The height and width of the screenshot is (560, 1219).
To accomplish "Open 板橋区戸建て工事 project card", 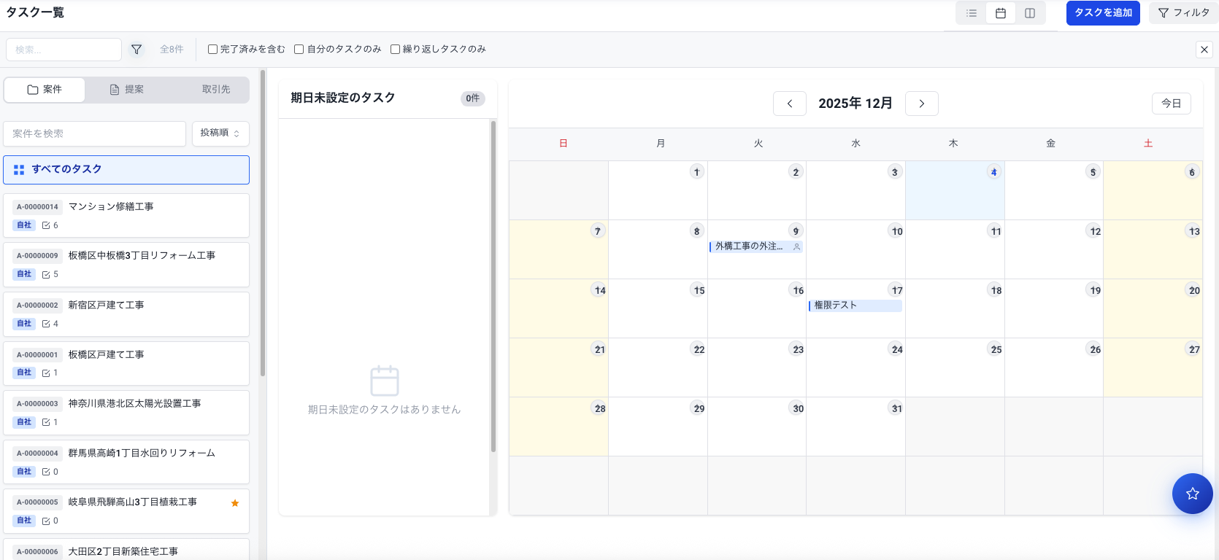I will [x=126, y=363].
